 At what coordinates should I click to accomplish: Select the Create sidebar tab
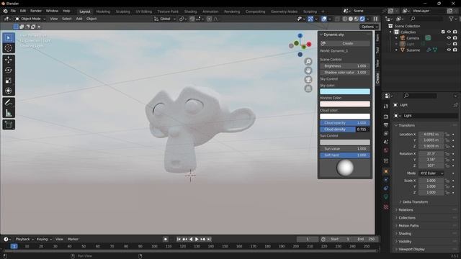377,78
